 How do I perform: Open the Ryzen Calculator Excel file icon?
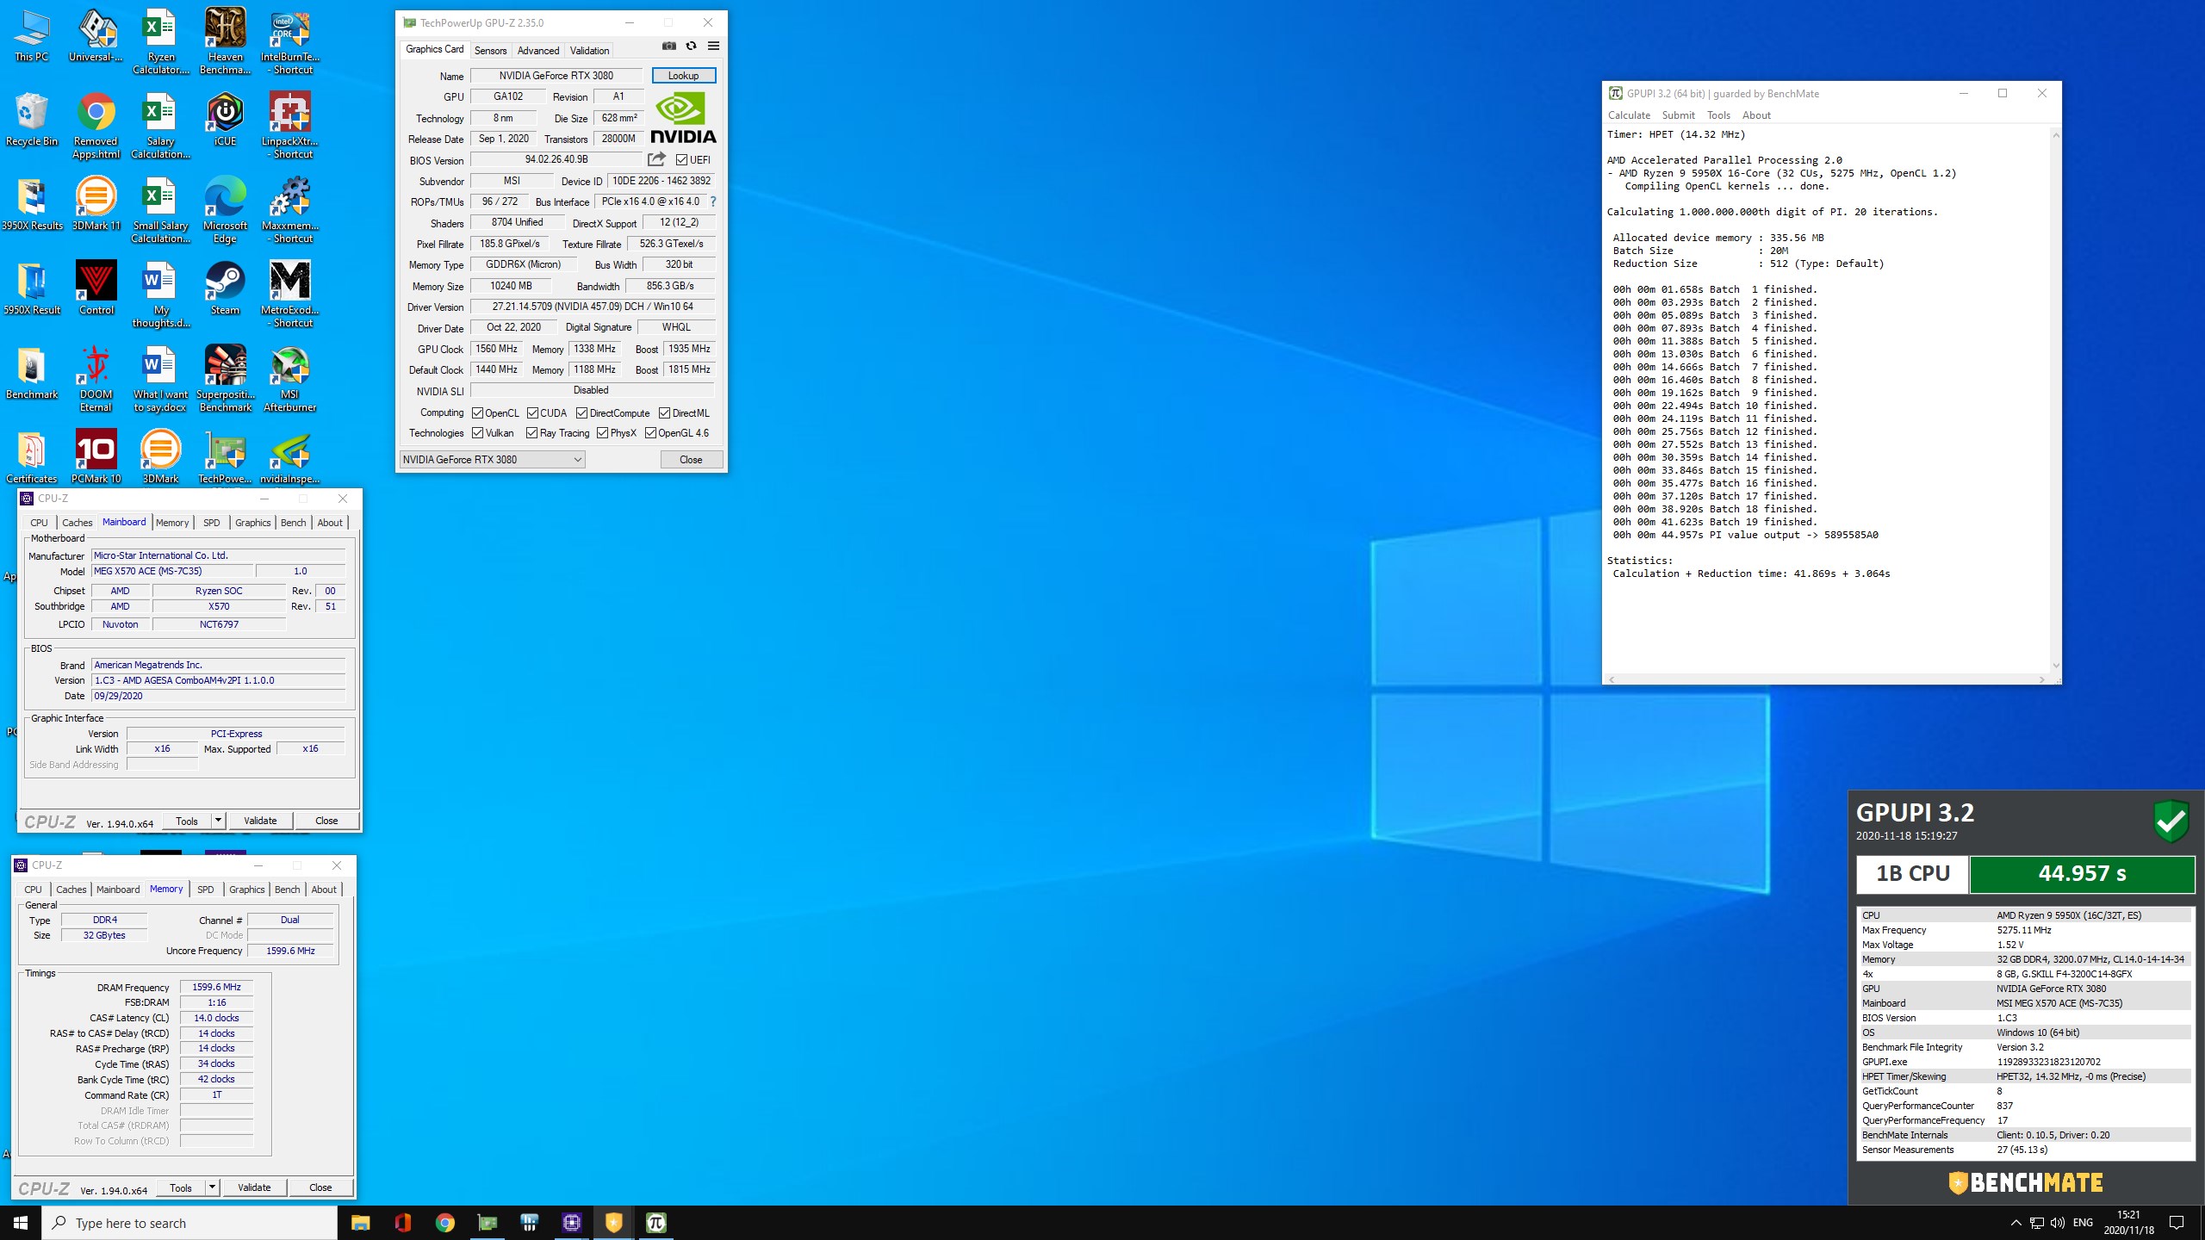click(161, 40)
